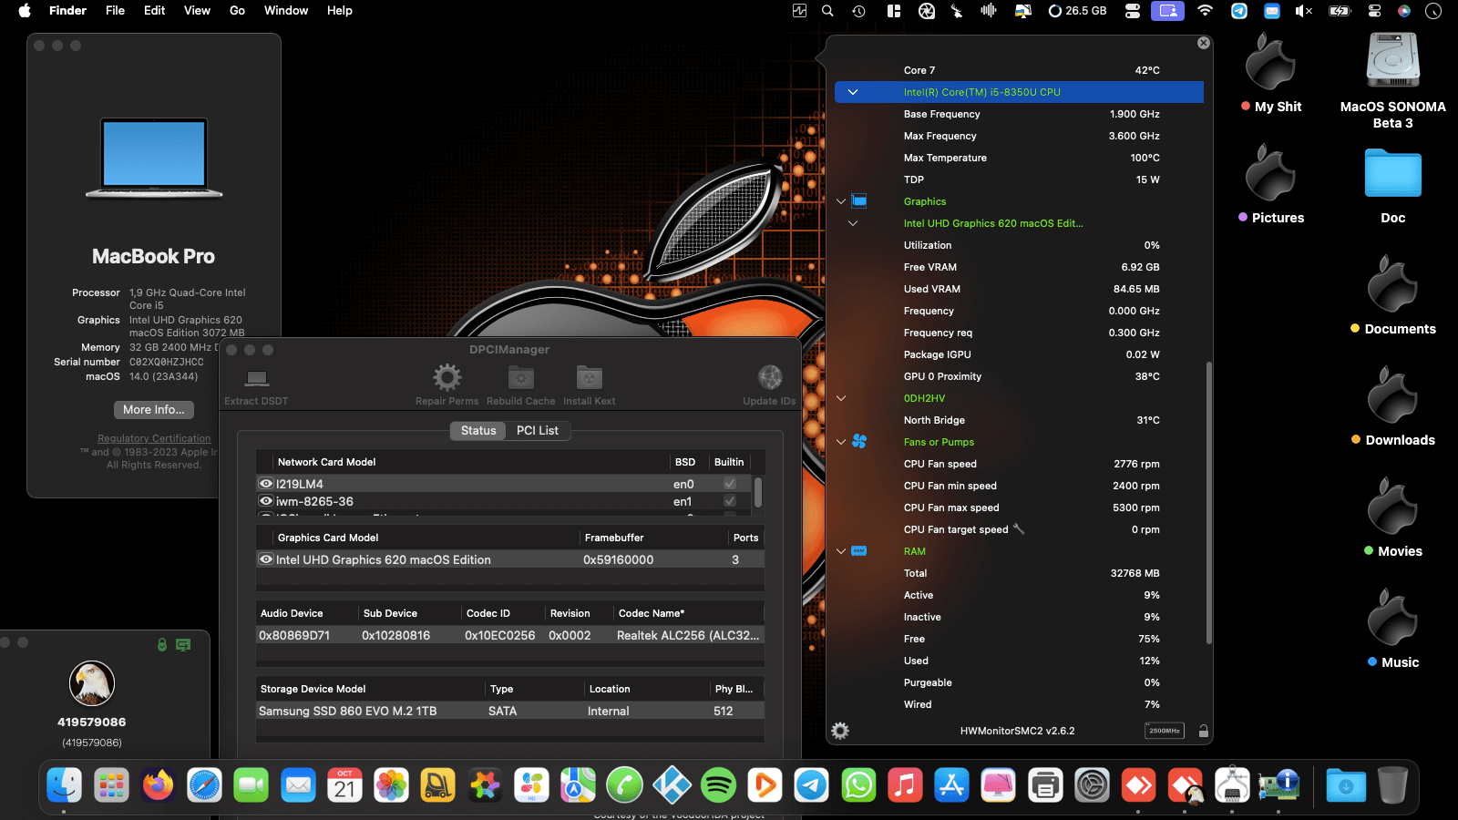Click the HWMonitorSMC2 vertical scrollbar

coord(1209,503)
